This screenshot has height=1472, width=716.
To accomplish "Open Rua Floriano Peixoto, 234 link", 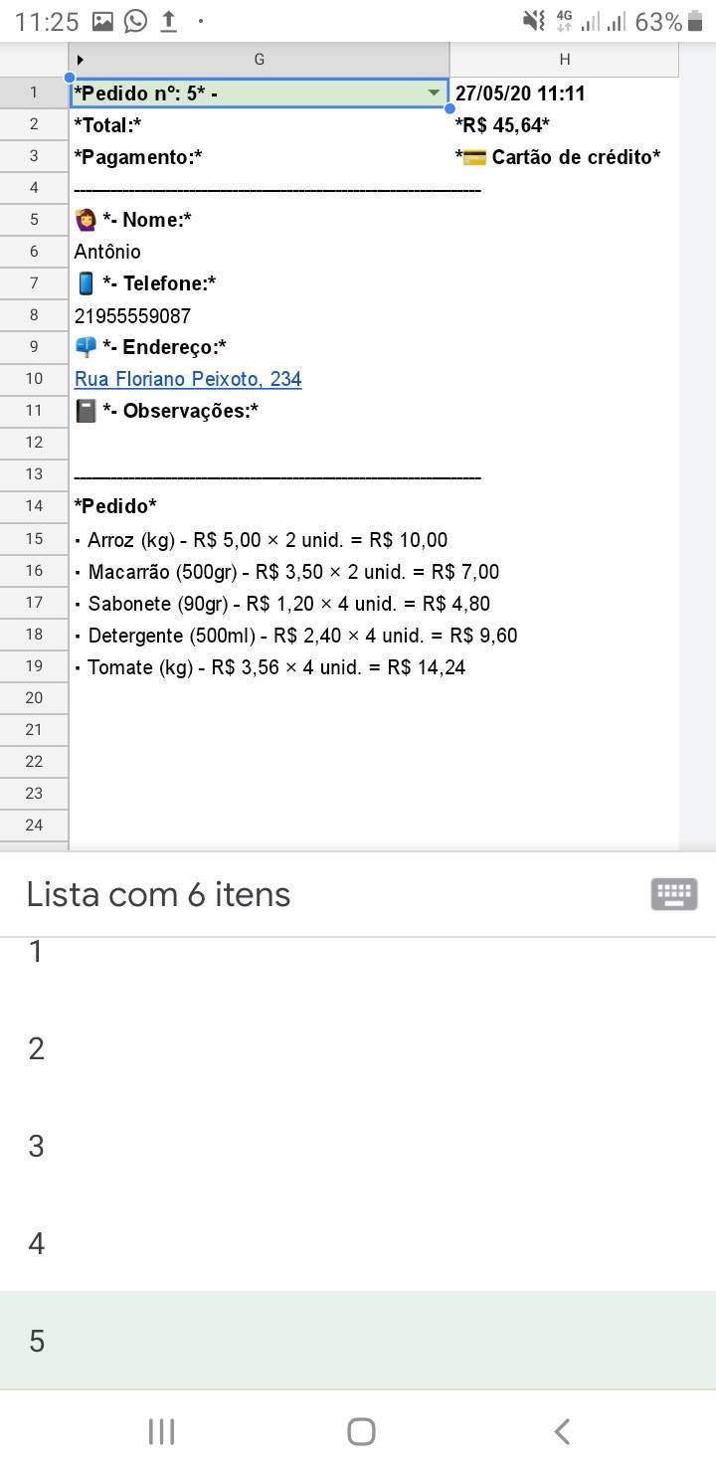I will click(x=188, y=379).
